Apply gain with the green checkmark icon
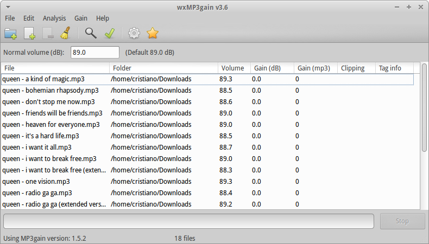429x244 pixels. point(110,33)
